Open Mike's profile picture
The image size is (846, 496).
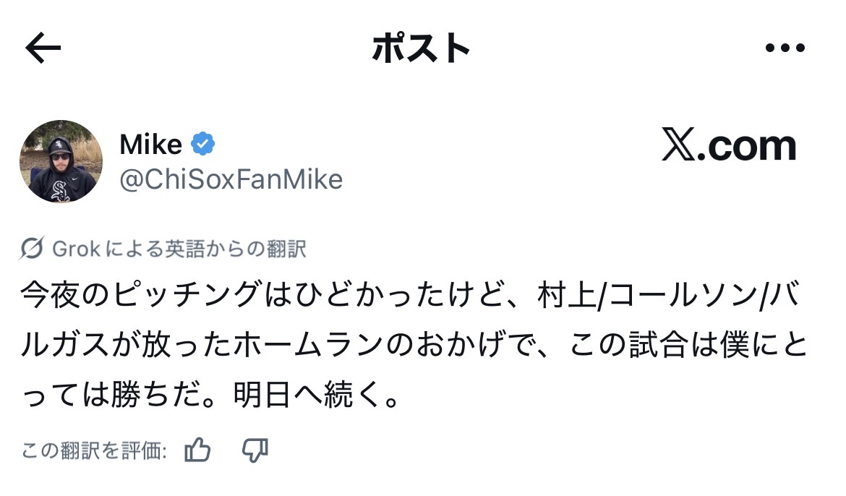pos(61,161)
